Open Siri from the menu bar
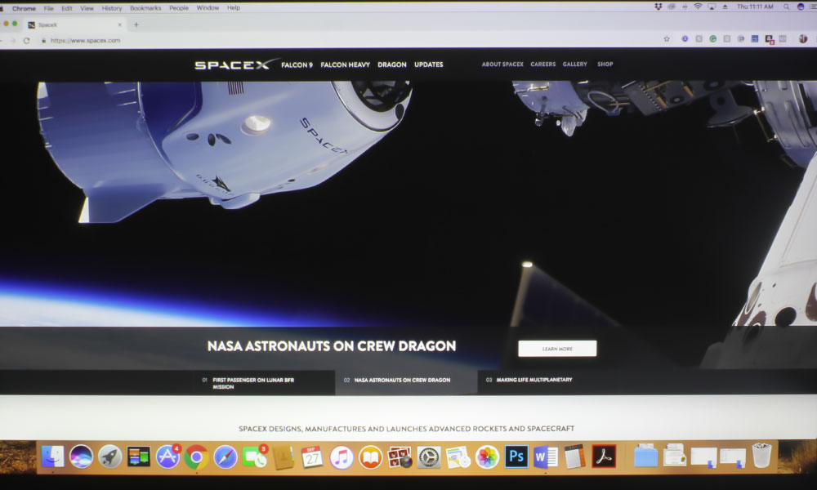 click(x=801, y=7)
